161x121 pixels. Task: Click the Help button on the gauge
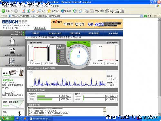click(84, 43)
